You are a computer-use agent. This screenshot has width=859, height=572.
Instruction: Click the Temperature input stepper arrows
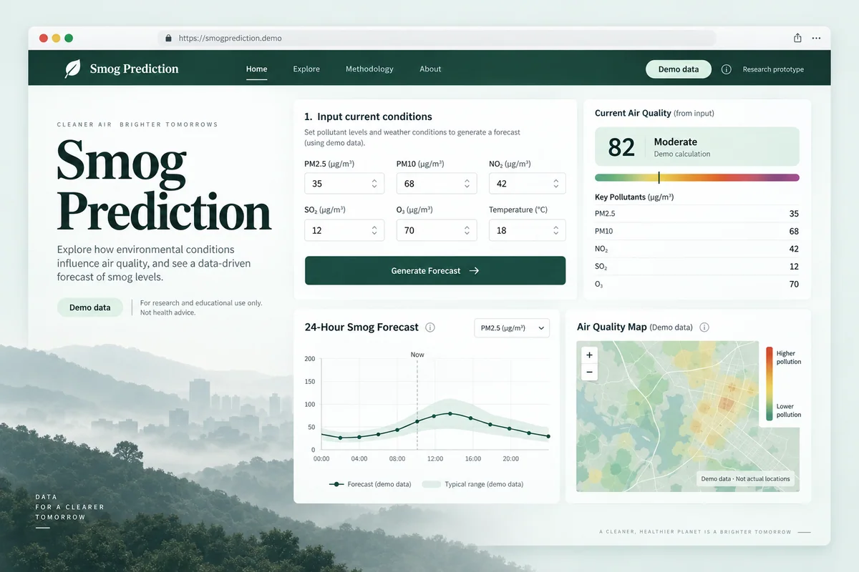pos(556,230)
